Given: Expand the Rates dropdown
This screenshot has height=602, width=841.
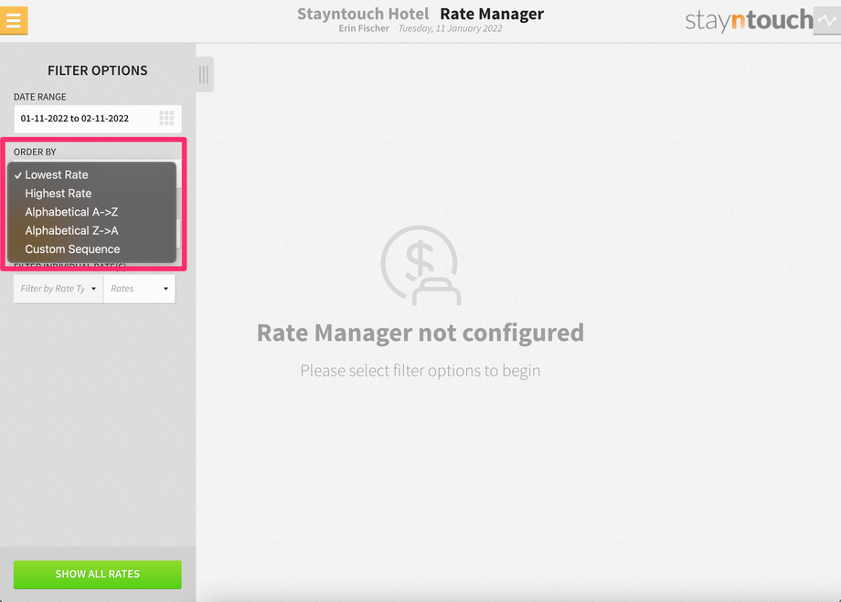Looking at the screenshot, I should pyautogui.click(x=140, y=289).
